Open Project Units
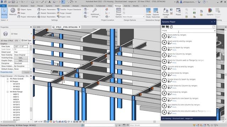Image resolution: width=227 pixels, height=127 pixels. click(x=64, y=17)
